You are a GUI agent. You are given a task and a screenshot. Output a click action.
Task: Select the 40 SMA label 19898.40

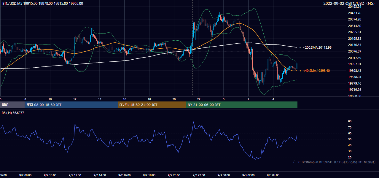[315, 71]
